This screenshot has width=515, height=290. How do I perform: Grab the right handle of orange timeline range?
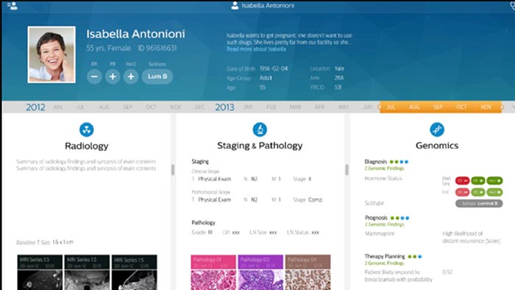[502, 107]
